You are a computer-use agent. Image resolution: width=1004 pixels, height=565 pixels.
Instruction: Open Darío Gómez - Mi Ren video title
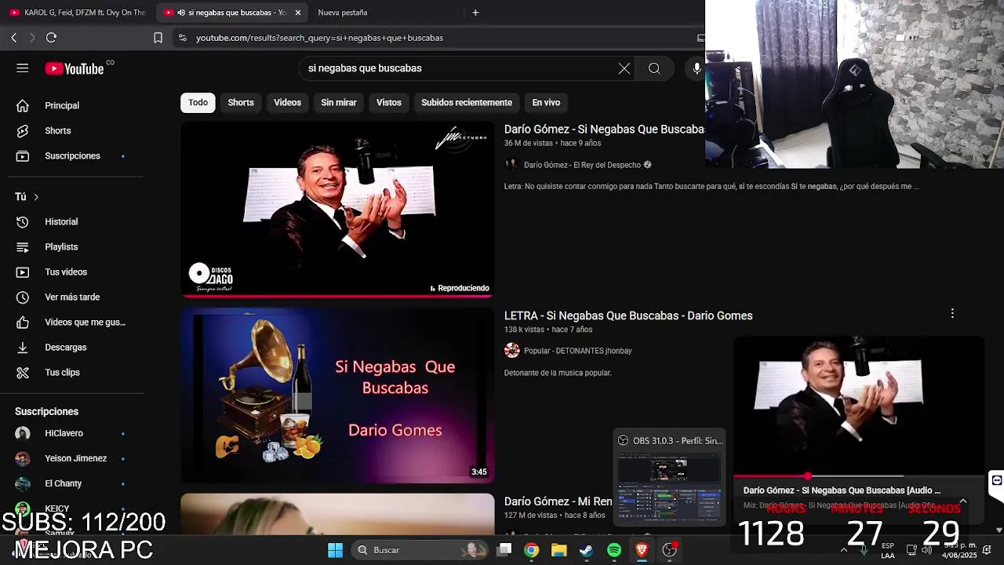558,501
